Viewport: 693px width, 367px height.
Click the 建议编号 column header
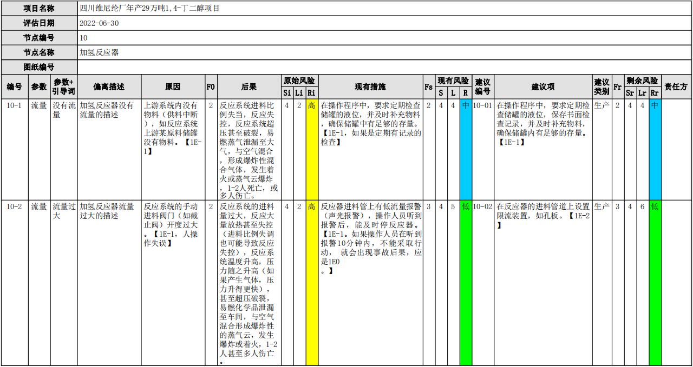point(483,86)
